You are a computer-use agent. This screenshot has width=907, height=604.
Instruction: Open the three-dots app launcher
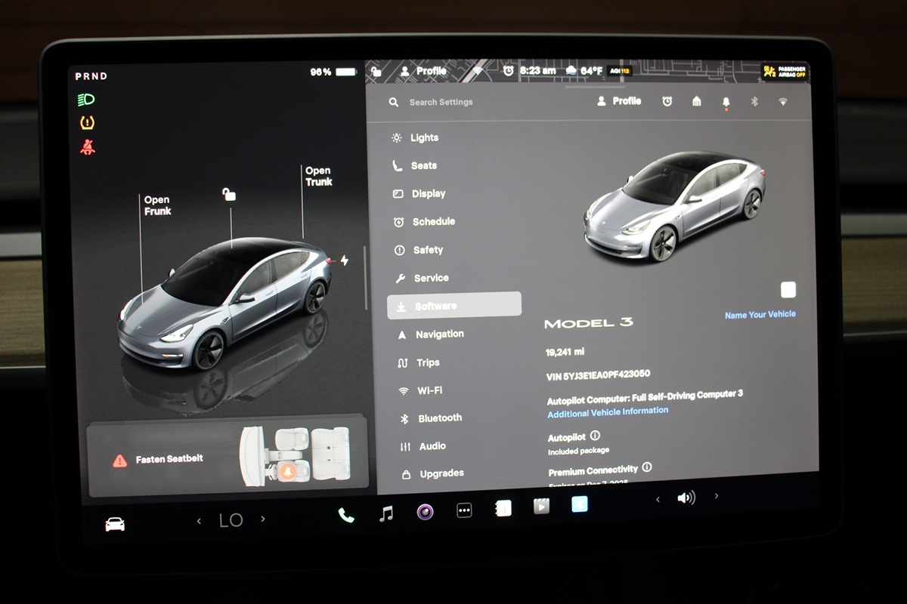click(464, 511)
